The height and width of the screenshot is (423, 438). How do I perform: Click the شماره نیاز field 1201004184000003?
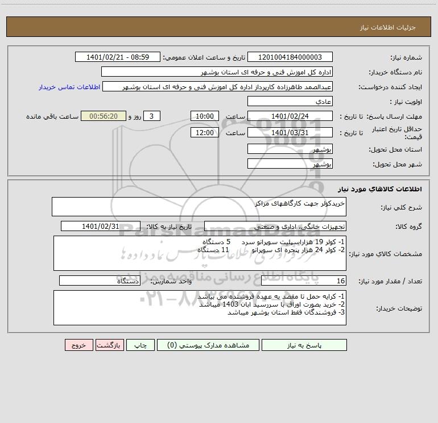click(290, 57)
